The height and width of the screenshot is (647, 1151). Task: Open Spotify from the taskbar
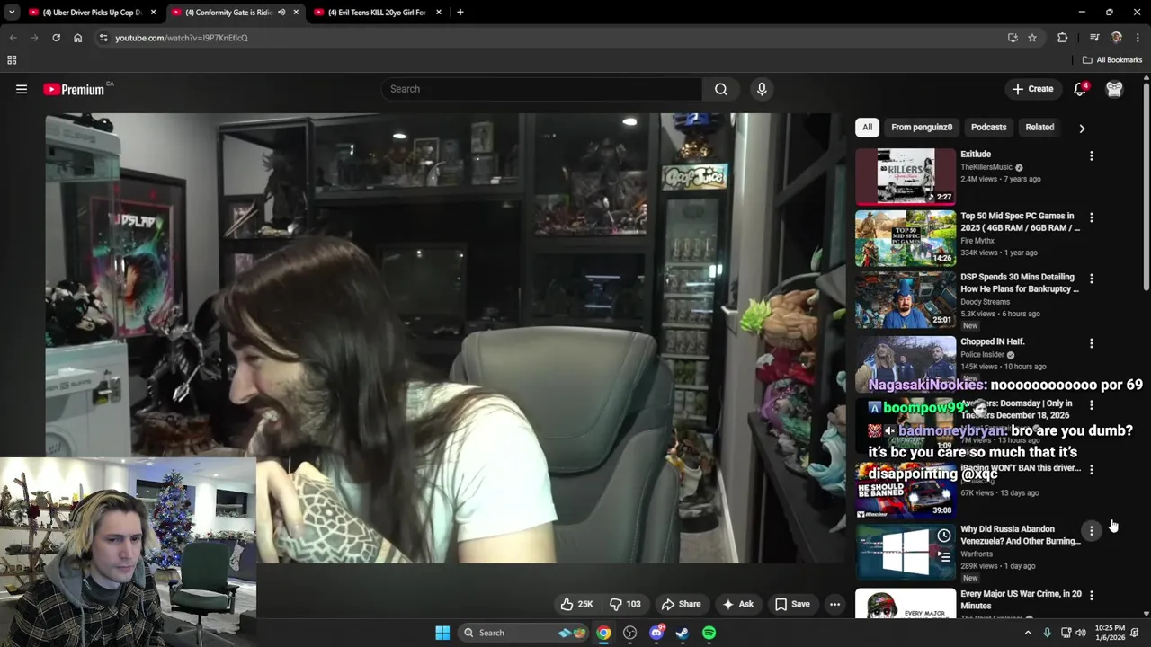pyautogui.click(x=709, y=633)
